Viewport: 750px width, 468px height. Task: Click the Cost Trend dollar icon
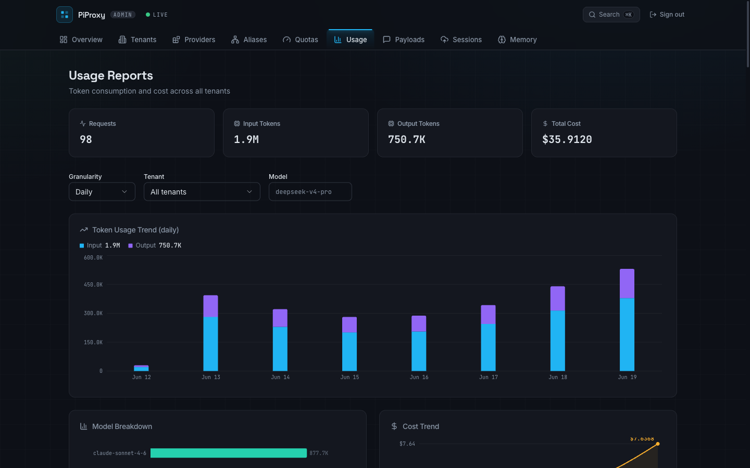(x=394, y=426)
